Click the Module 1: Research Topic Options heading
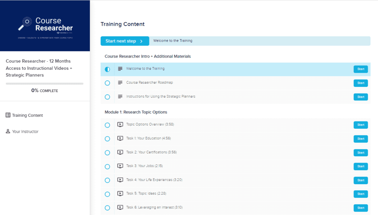Image resolution: width=378 pixels, height=215 pixels. pos(136,112)
